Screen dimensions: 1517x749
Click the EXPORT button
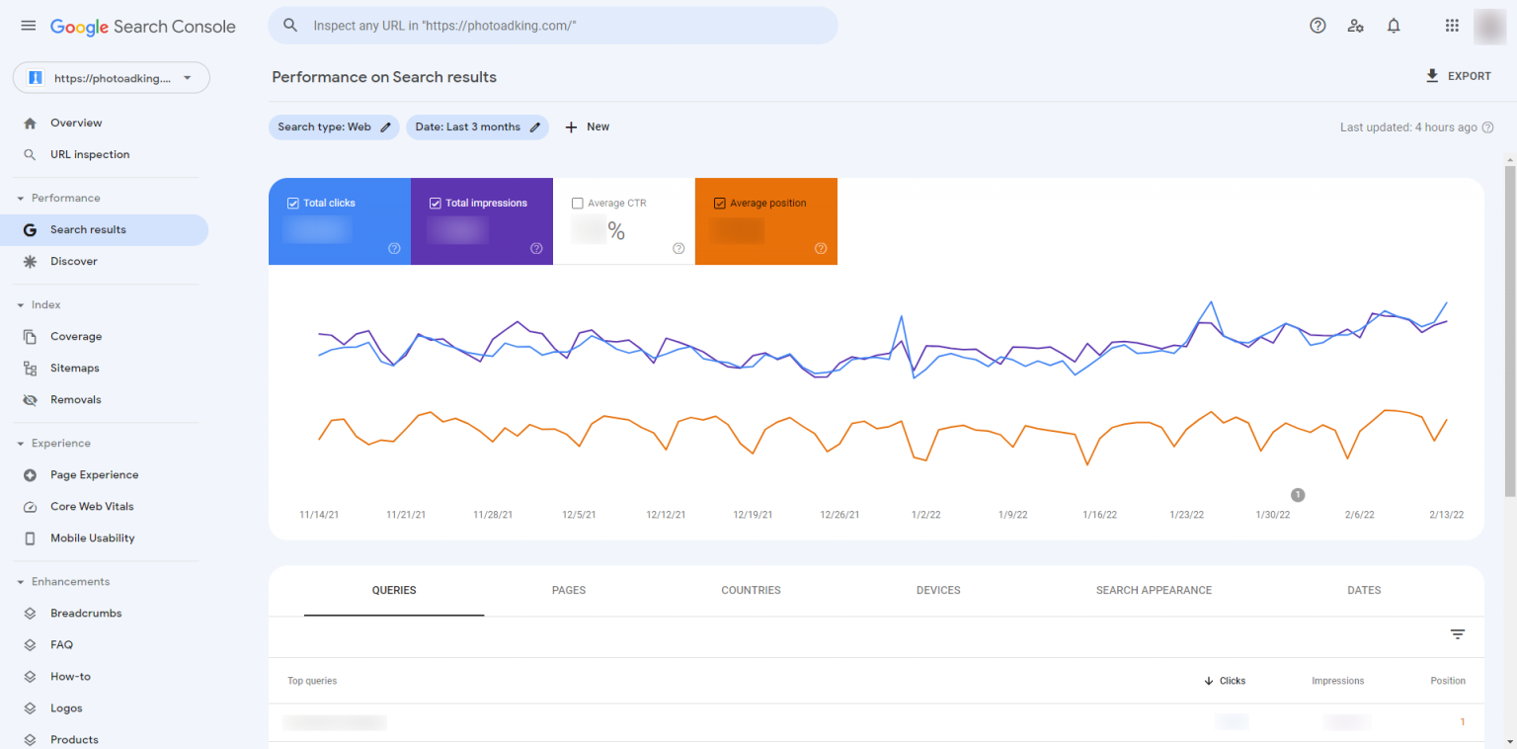[1459, 75]
